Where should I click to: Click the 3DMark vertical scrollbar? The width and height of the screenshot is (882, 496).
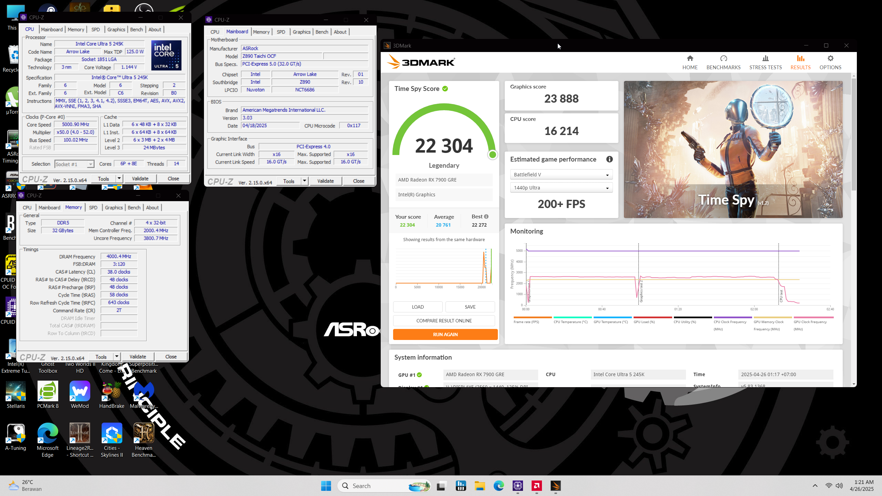pos(853,134)
